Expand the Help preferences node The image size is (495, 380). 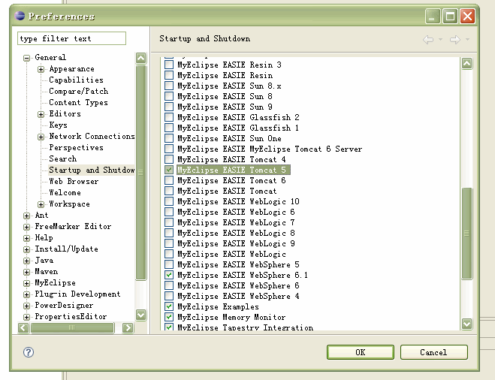[26, 238]
